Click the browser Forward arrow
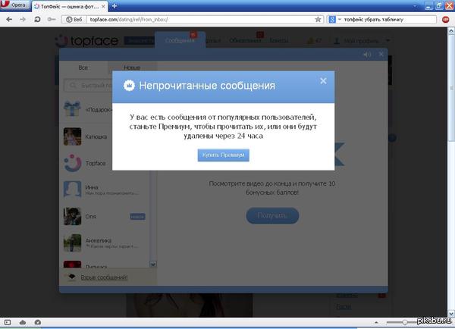This screenshot has width=455, height=329. (22, 17)
